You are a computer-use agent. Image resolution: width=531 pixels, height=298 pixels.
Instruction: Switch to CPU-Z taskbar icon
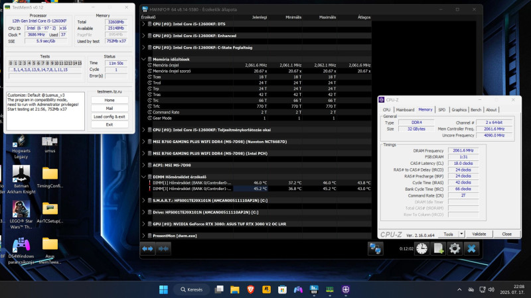click(346, 289)
